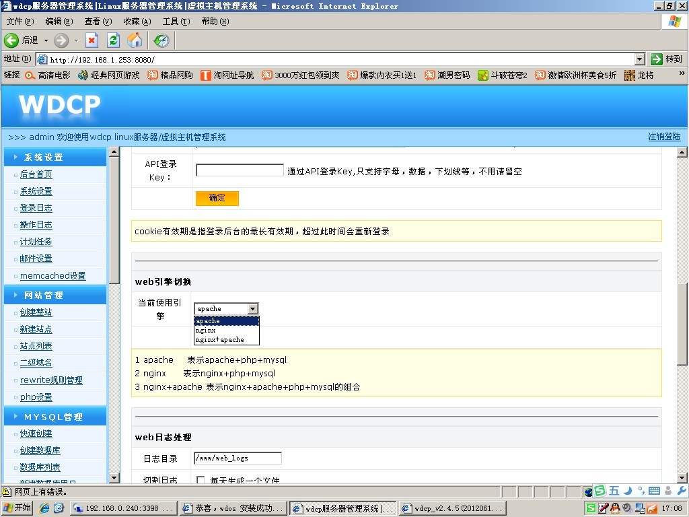This screenshot has width=689, height=517.
Task: Click the Home page icon
Action: point(135,40)
